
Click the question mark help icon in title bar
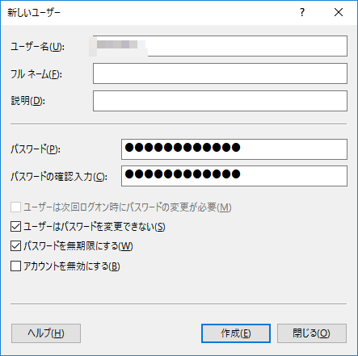(x=302, y=12)
